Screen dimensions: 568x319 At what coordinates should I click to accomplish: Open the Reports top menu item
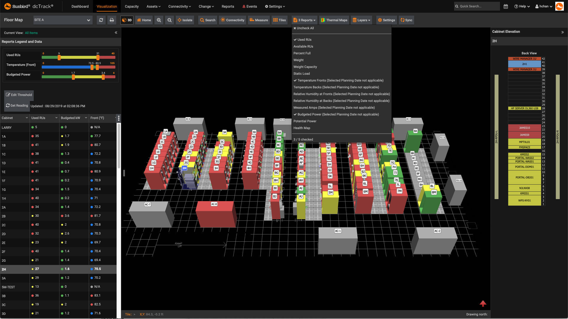click(228, 6)
